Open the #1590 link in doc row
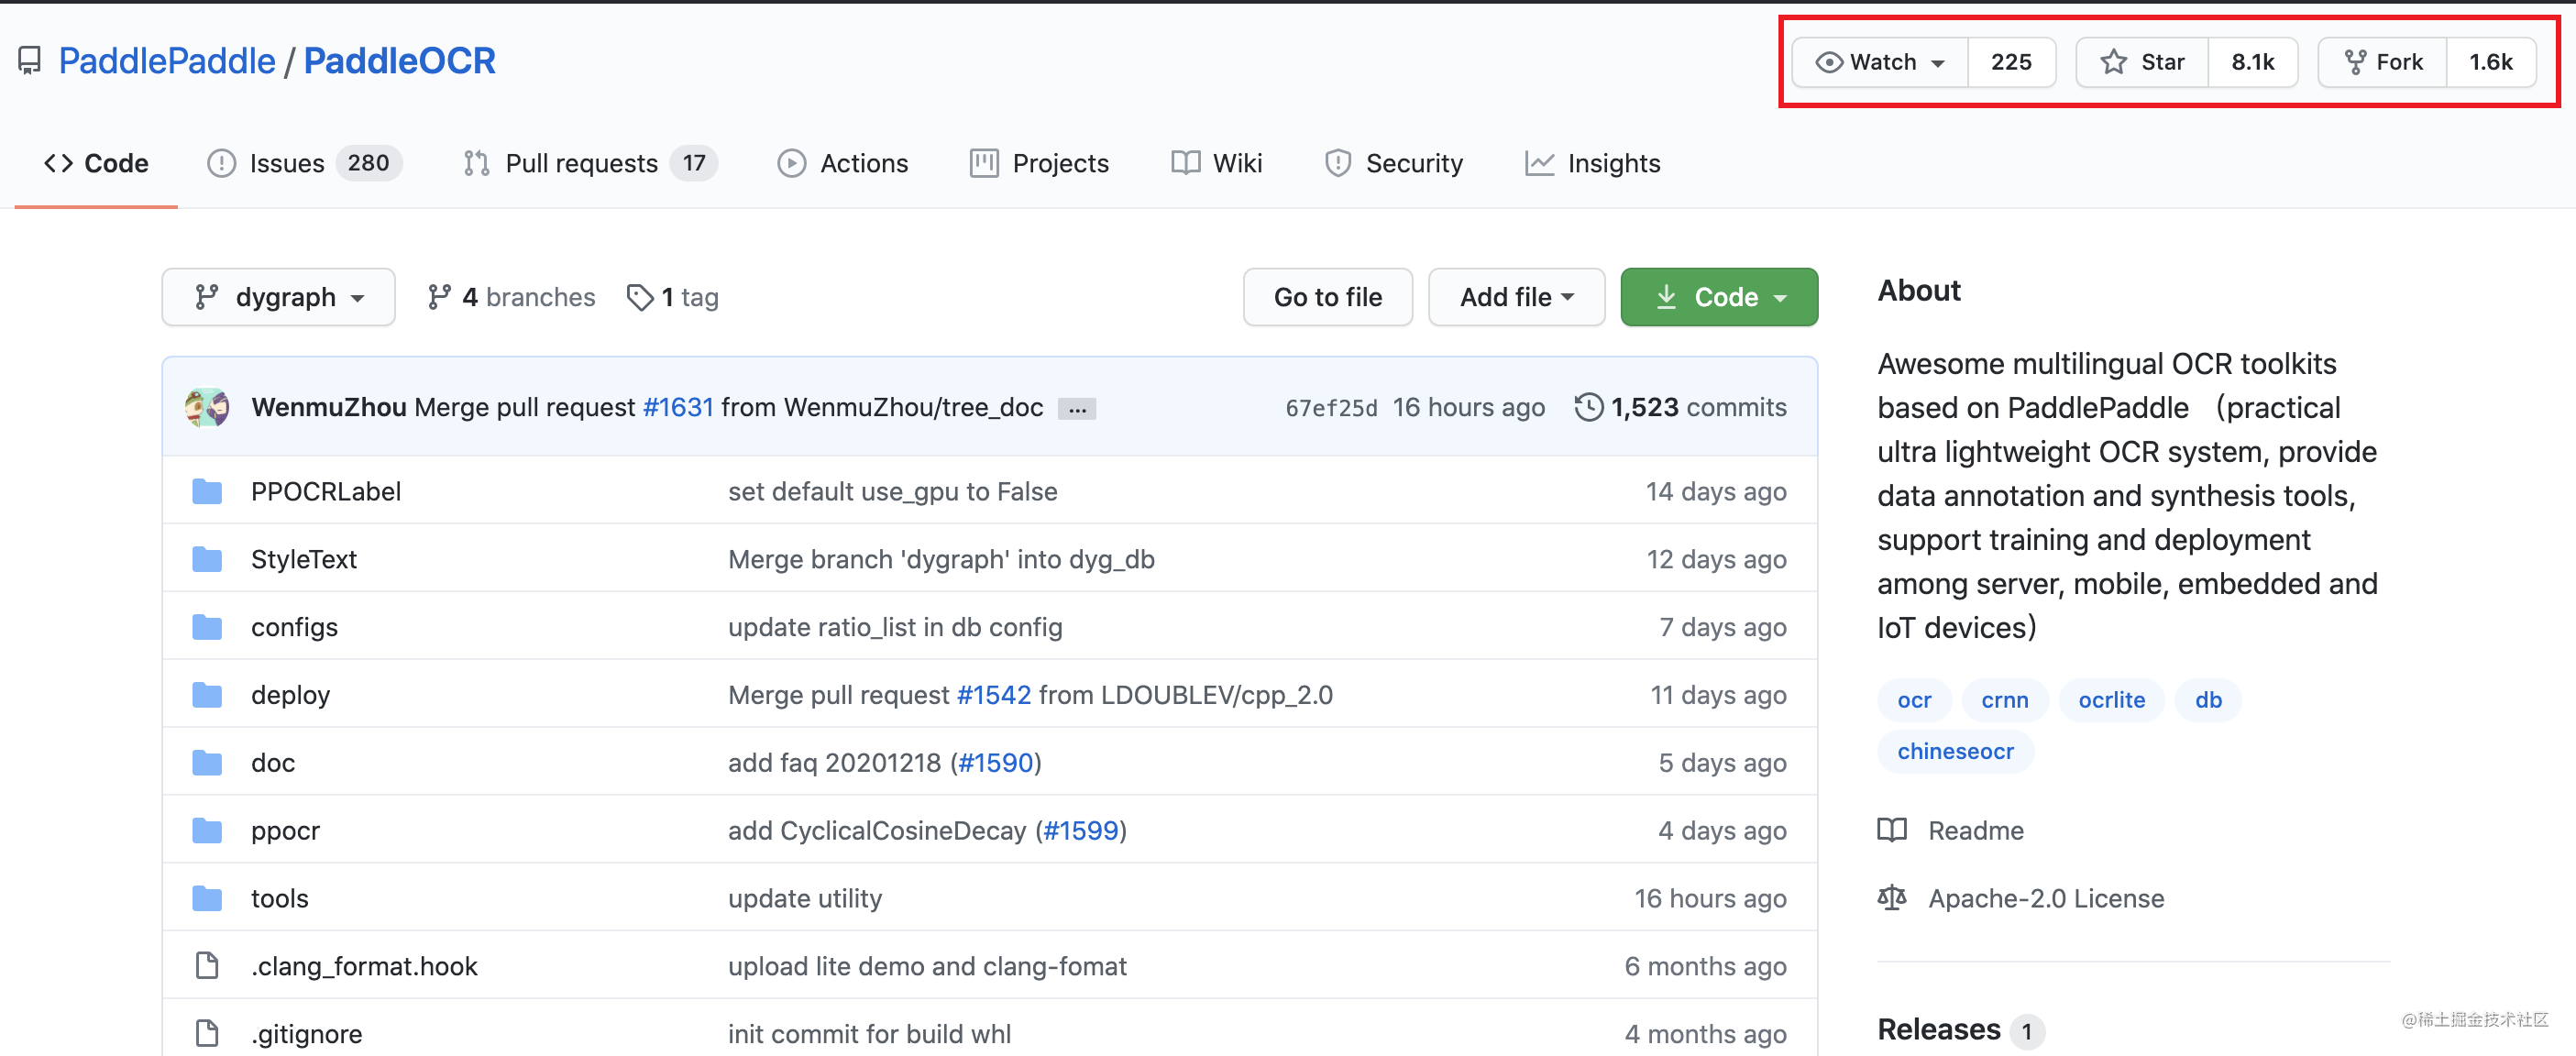Image resolution: width=2576 pixels, height=1056 pixels. 996,763
